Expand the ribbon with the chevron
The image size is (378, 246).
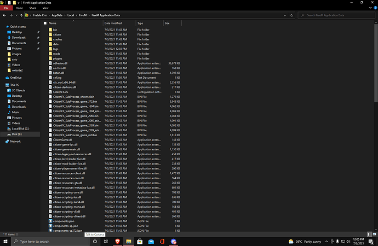click(x=370, y=9)
